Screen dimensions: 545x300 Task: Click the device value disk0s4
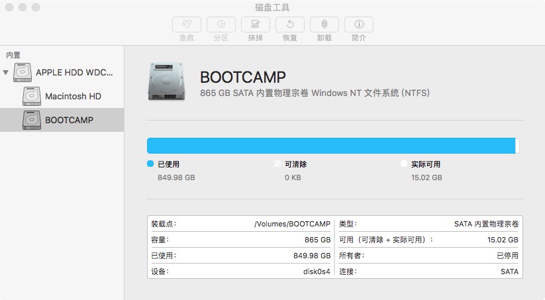[317, 272]
